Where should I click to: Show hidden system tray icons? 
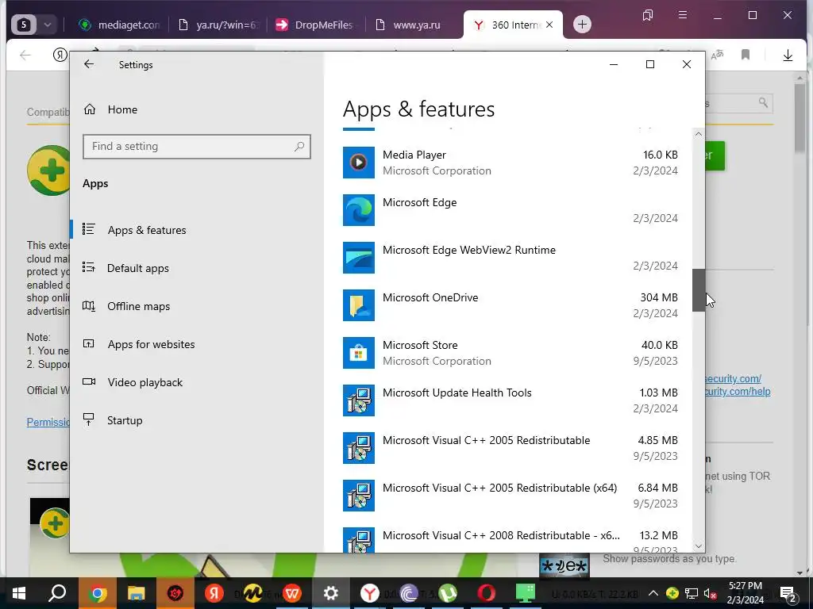click(x=653, y=593)
